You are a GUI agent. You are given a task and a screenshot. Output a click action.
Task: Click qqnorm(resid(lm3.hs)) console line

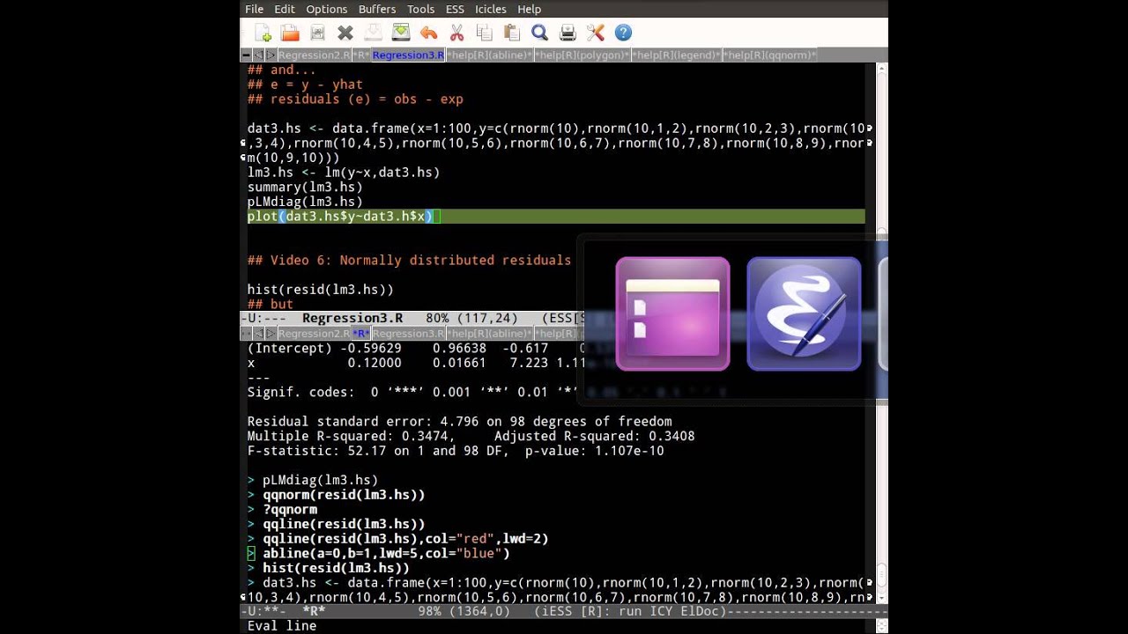point(344,495)
